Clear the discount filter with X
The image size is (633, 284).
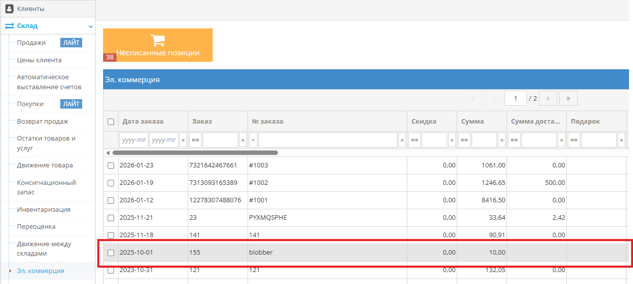coord(452,141)
